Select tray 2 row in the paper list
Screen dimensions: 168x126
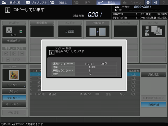(85, 79)
